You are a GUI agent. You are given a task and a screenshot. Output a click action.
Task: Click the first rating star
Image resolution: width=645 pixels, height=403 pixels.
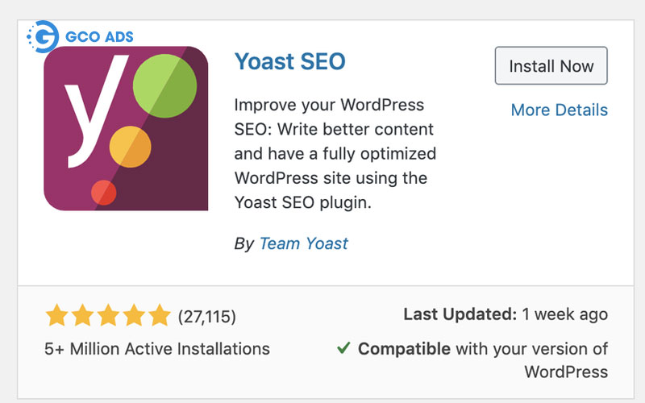(x=56, y=315)
